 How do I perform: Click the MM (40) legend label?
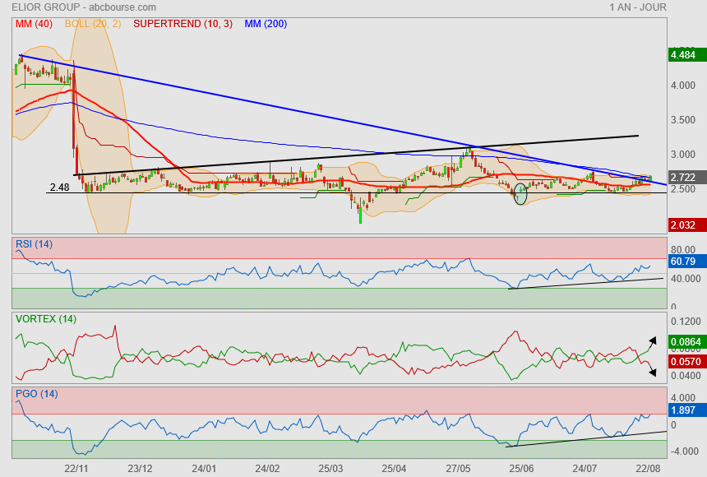click(33, 24)
